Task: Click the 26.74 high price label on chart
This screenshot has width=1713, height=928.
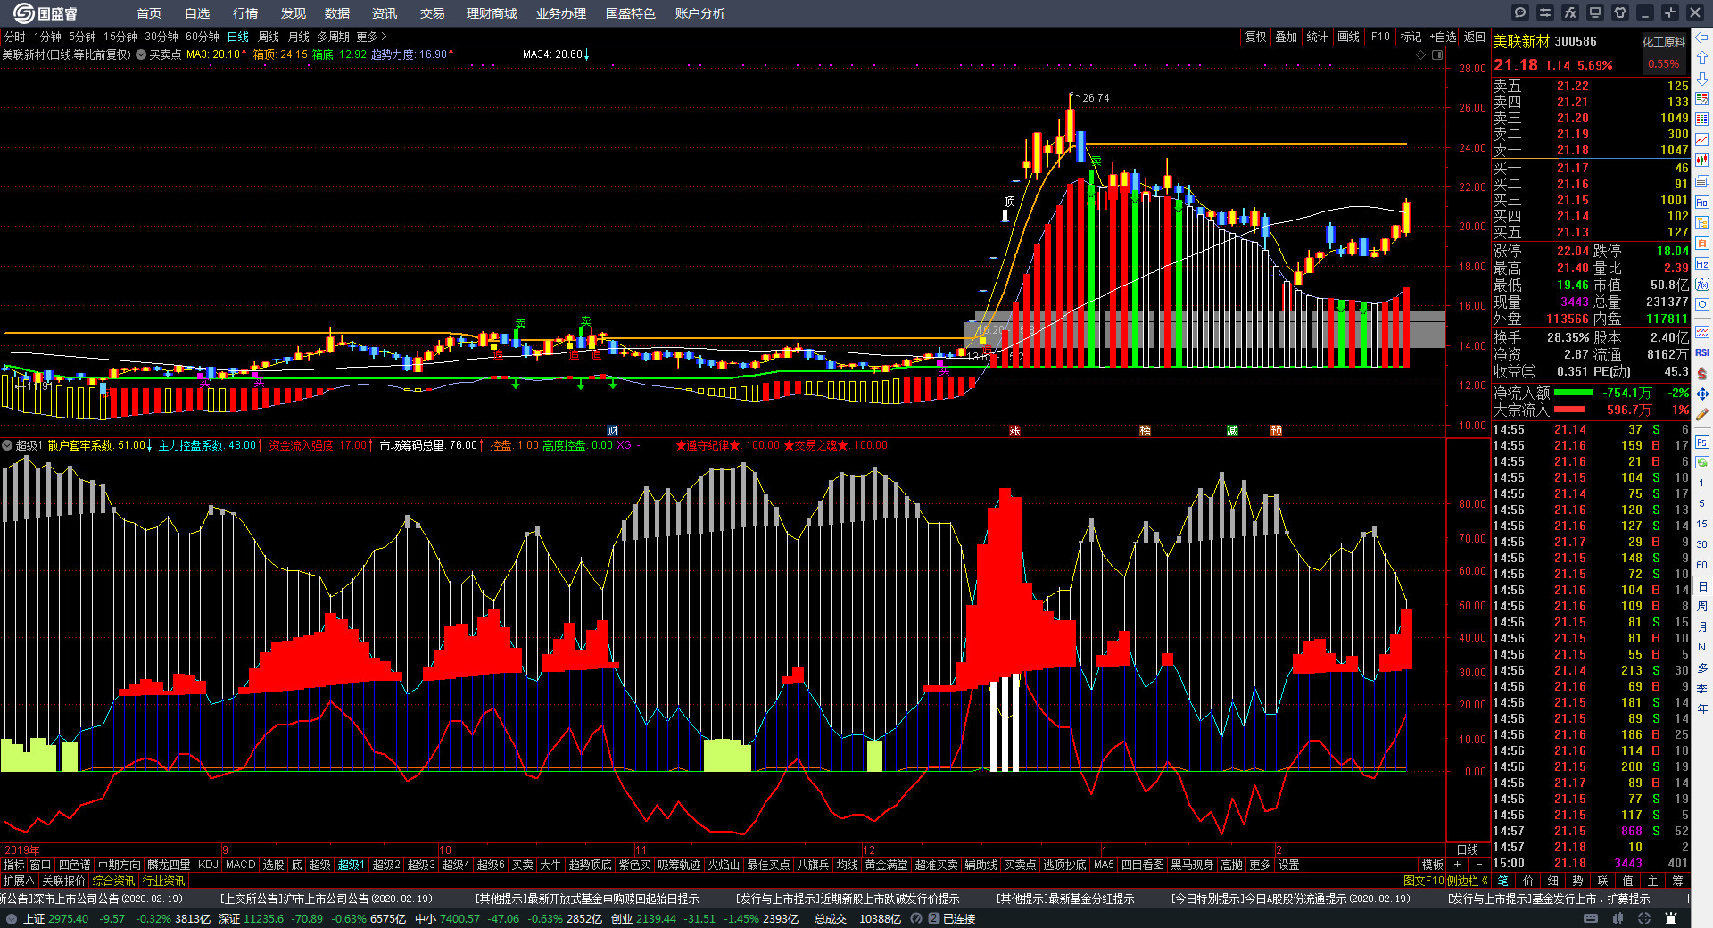Action: pos(1096,98)
